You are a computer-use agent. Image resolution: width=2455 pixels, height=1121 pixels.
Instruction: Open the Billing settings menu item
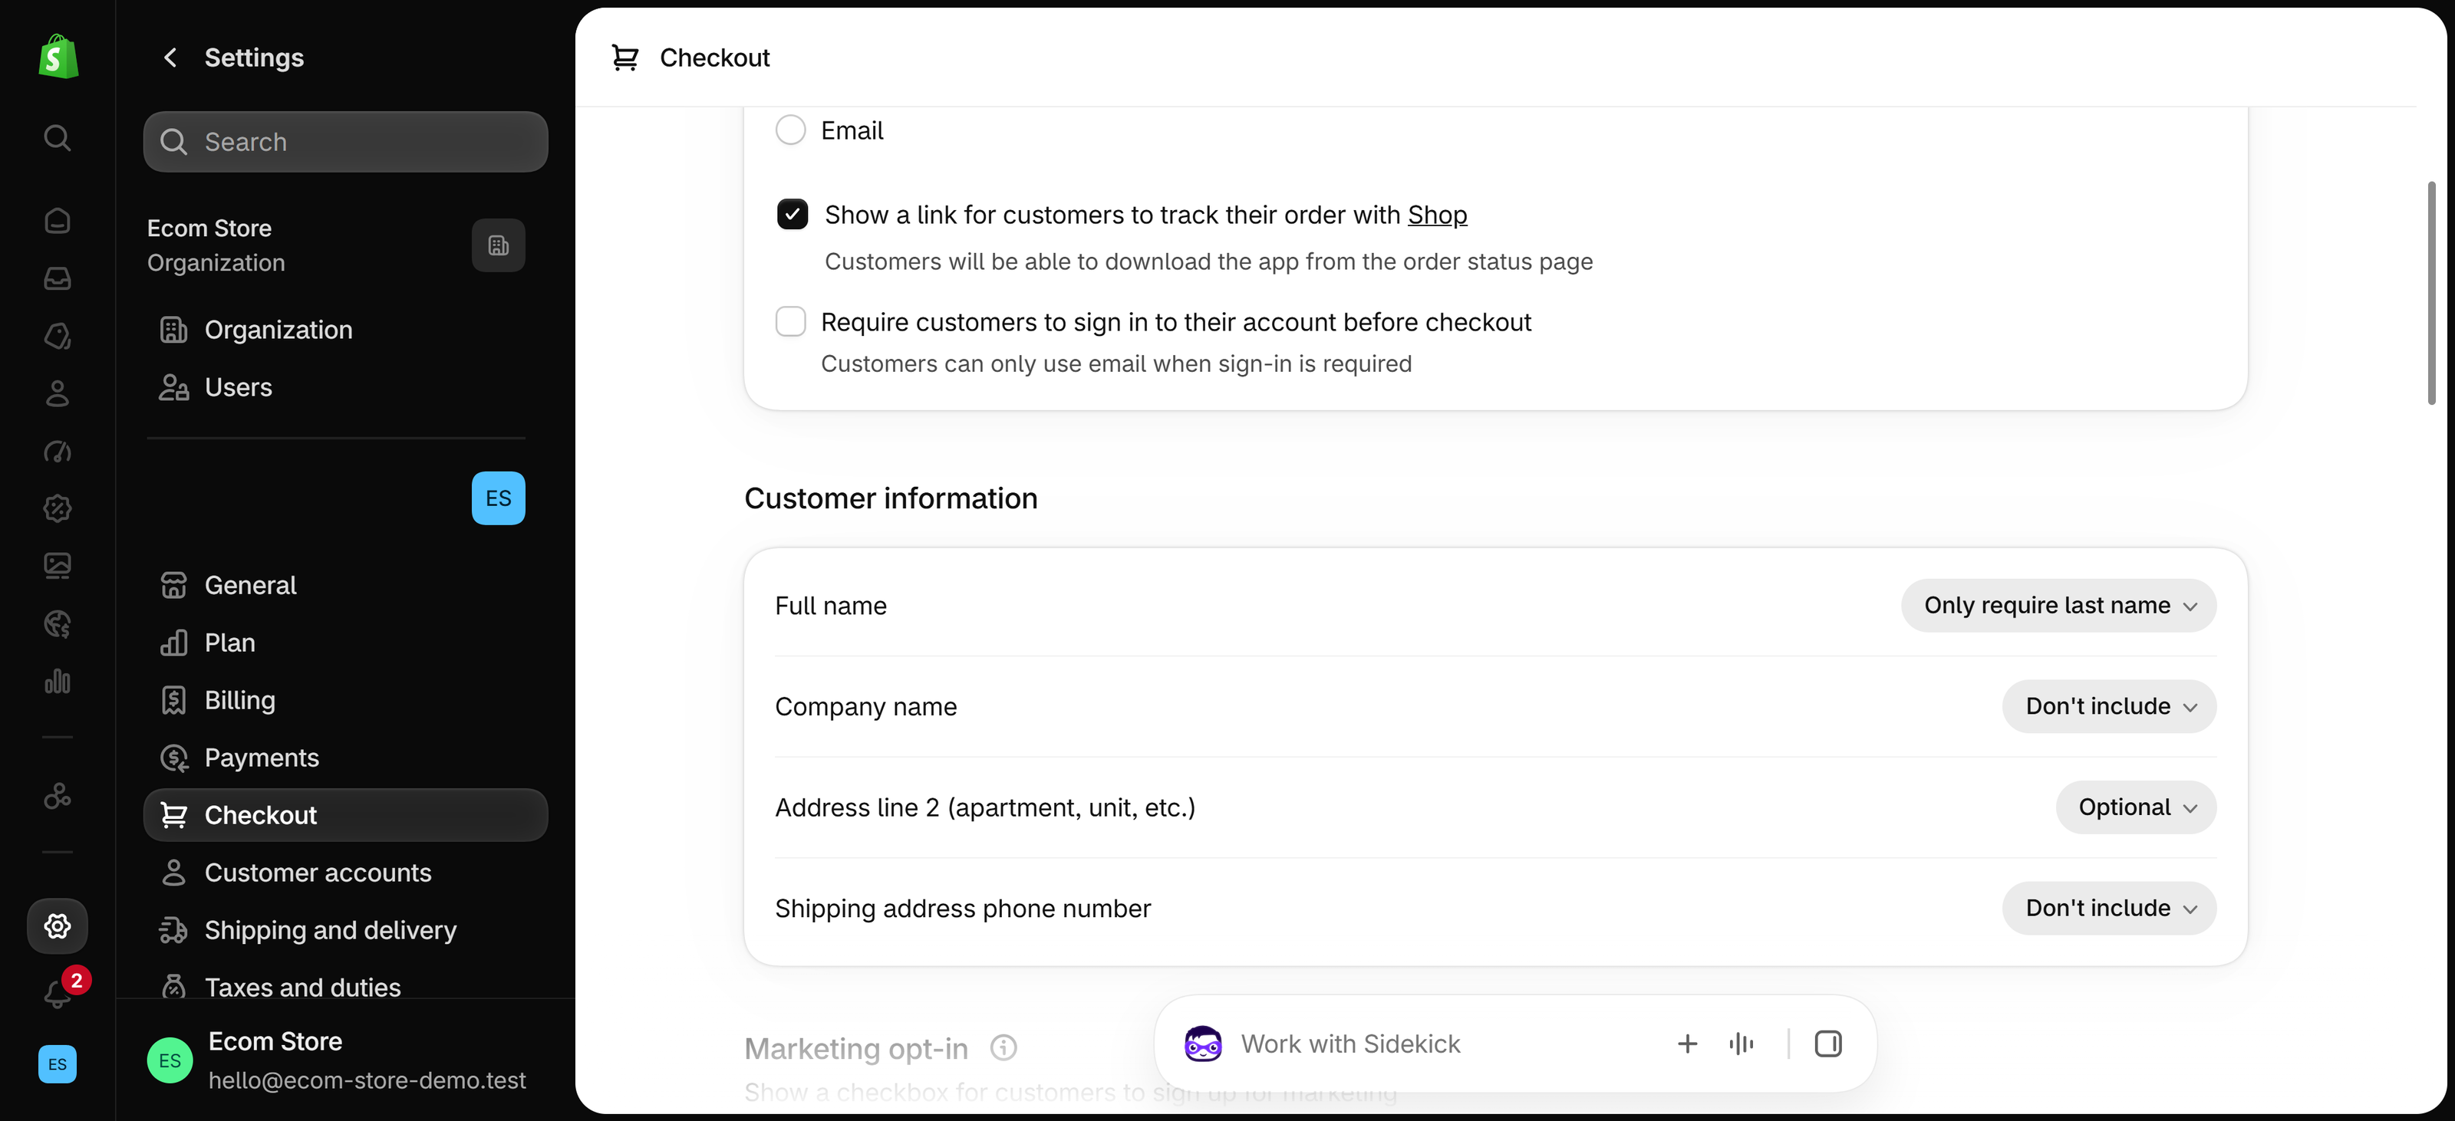(x=345, y=700)
